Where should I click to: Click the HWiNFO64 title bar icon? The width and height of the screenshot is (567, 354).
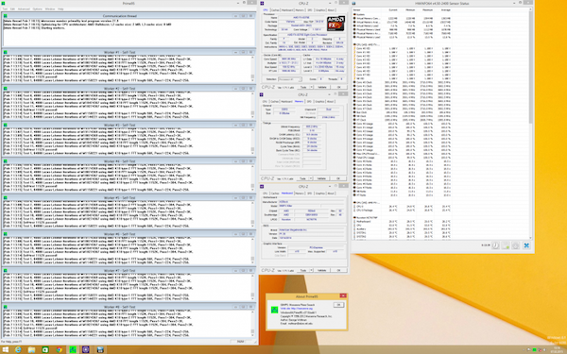pos(354,3)
